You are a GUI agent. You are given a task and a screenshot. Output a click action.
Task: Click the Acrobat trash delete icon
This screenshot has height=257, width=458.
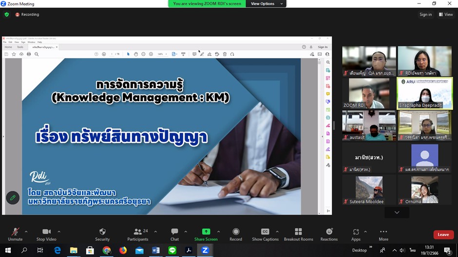(225, 54)
